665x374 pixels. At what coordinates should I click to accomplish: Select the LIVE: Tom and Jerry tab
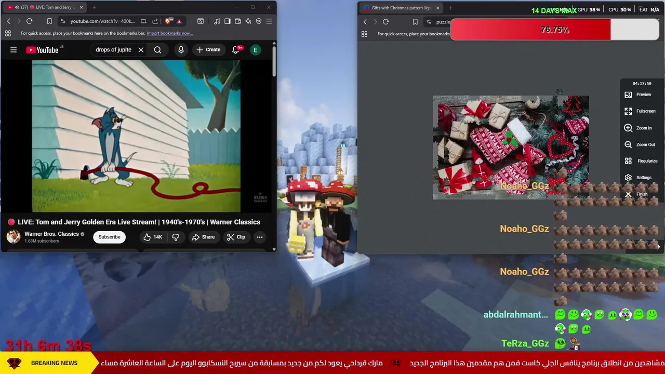[x=46, y=7]
